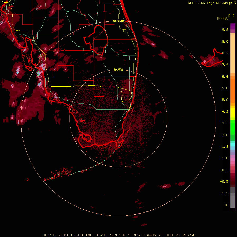The width and height of the screenshot is (237, 237).
Task: Pick the gray band beside the TH label
Action: pos(233,202)
